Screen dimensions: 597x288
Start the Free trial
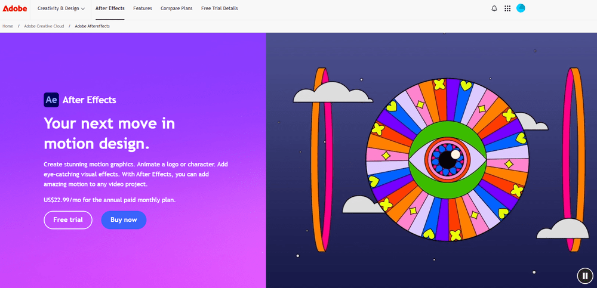(68, 220)
